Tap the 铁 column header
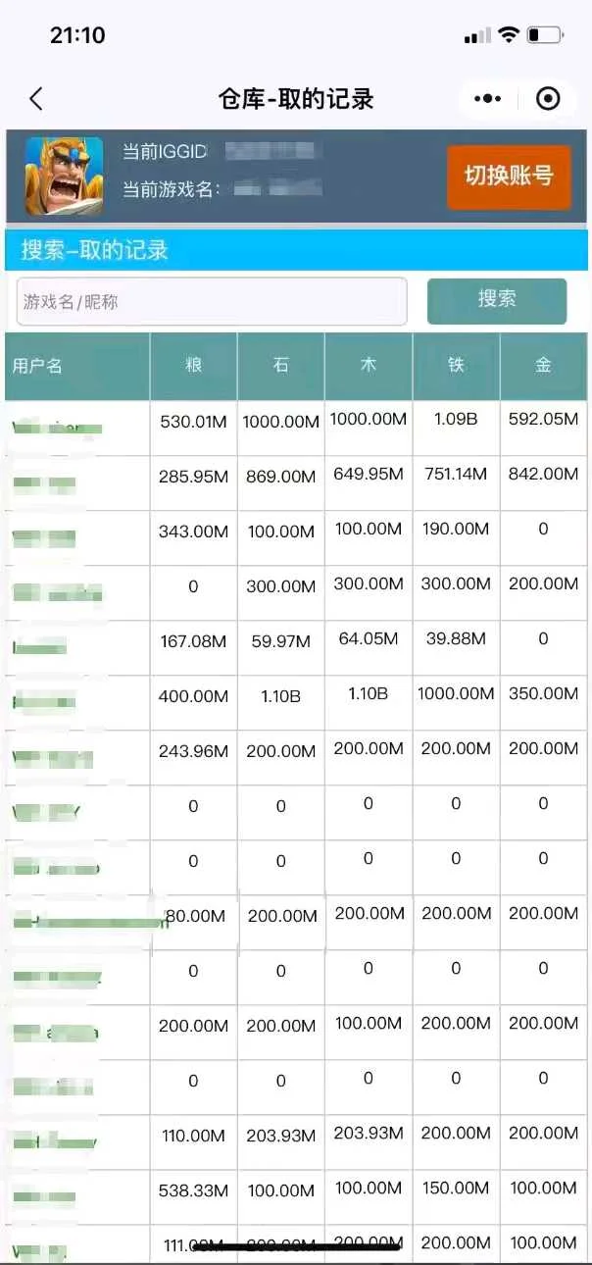Image resolution: width=592 pixels, height=1265 pixels. [456, 366]
